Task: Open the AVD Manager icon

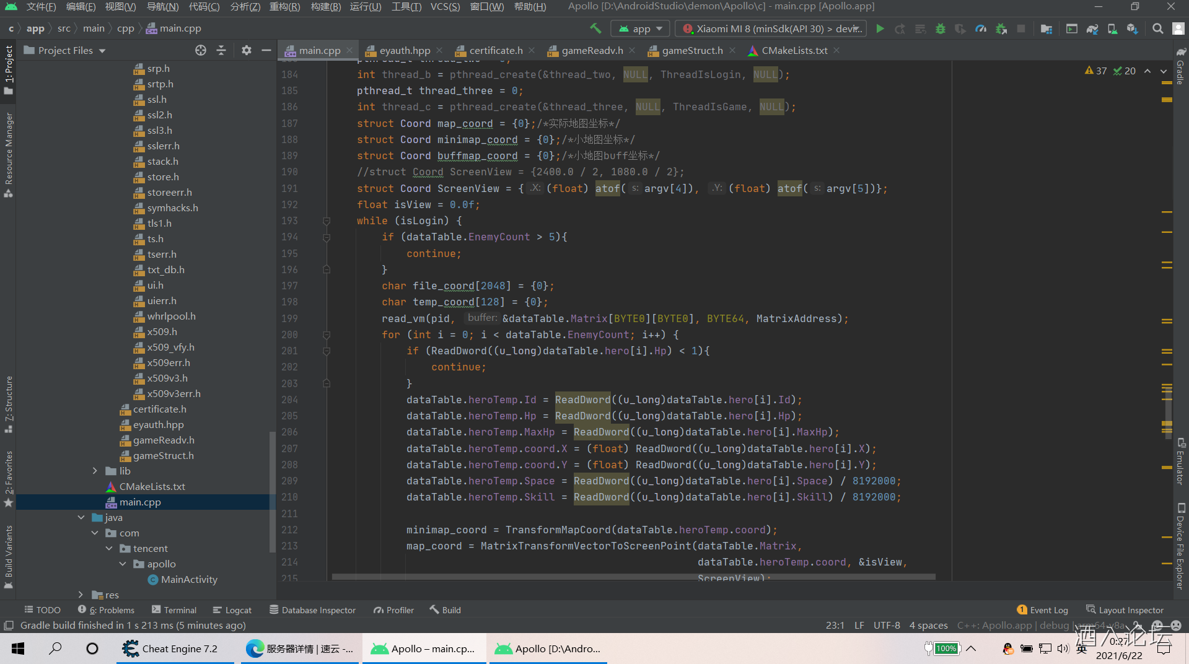Action: pos(1113,28)
